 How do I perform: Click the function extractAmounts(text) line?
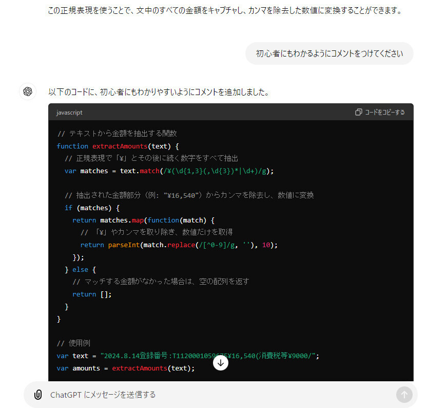click(118, 146)
